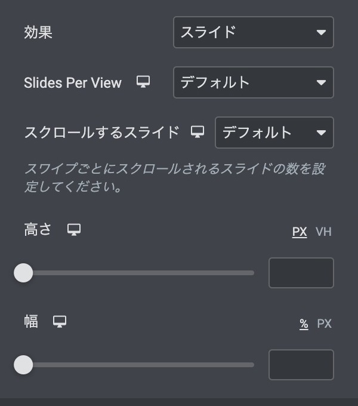Switch 幅 unit to PX
This screenshot has width=358, height=406.
[x=324, y=324]
